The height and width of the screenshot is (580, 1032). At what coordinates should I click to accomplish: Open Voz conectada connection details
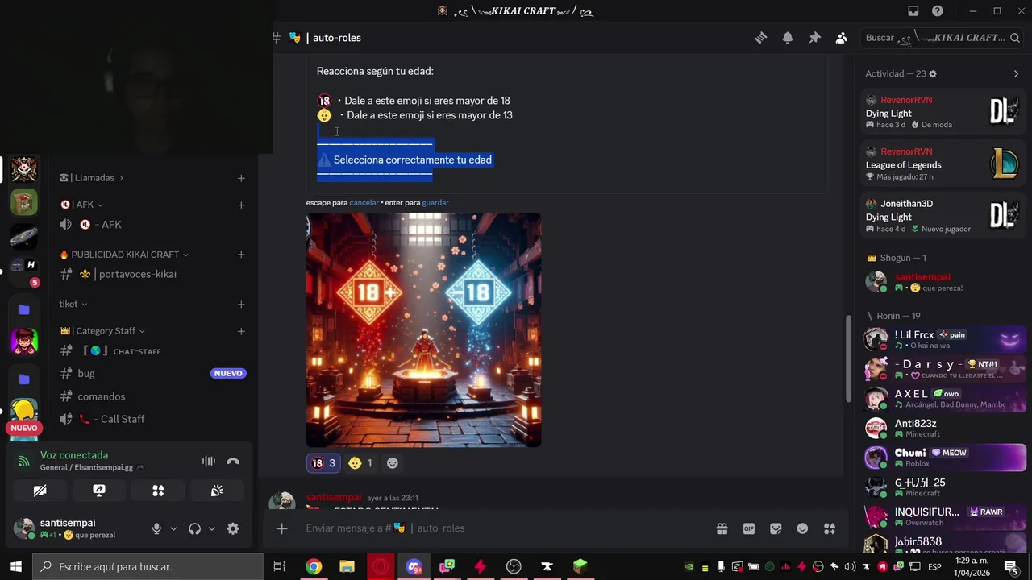coord(74,455)
